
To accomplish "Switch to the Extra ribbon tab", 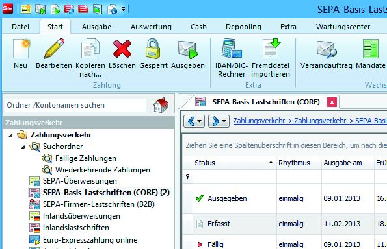I will click(x=288, y=27).
